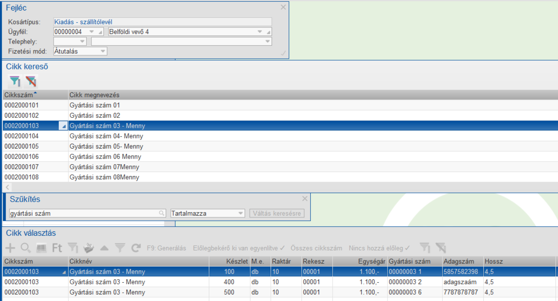Click the magnifier icon in Cikk választás toolbar
The width and height of the screenshot is (558, 301).
tap(26, 248)
